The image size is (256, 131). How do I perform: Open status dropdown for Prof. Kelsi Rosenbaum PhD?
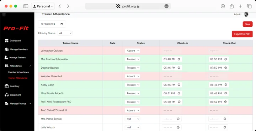pyautogui.click(x=133, y=102)
